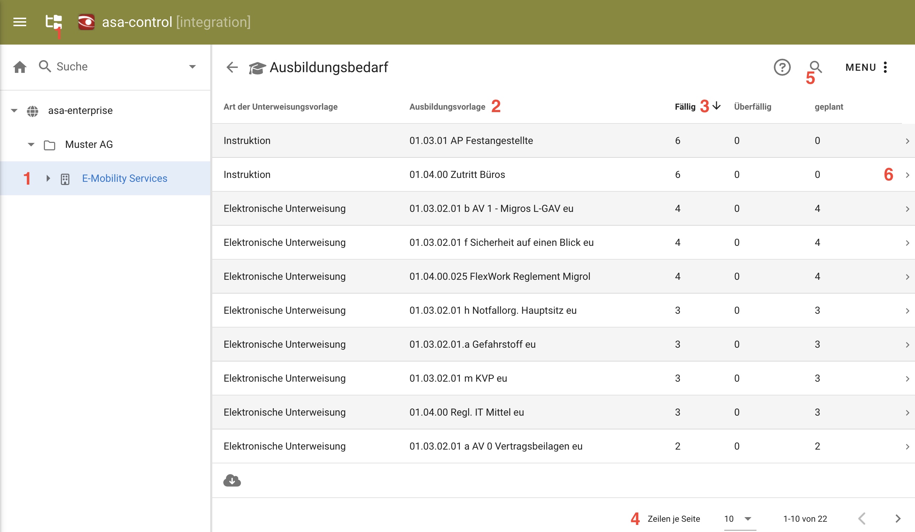
Task: Select E-Mobility Services in the tree
Action: (x=125, y=178)
